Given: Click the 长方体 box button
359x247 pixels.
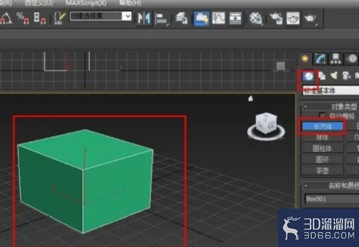Looking at the screenshot, I should point(322,126).
